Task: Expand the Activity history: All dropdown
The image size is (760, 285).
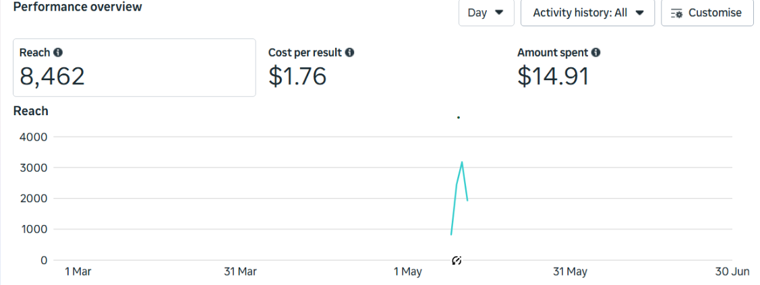Action: (587, 13)
